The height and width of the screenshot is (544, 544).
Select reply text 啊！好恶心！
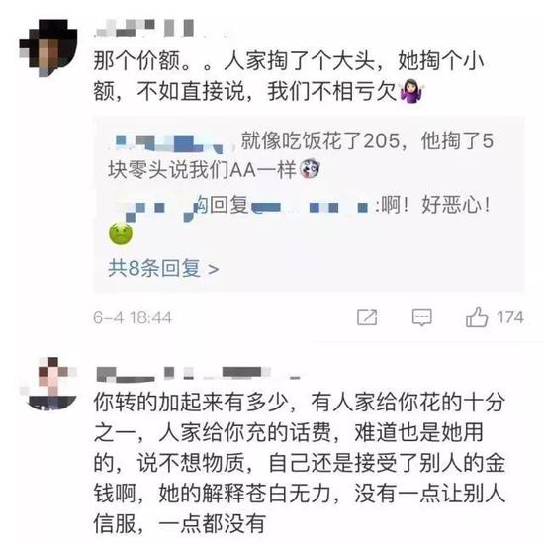[436, 205]
